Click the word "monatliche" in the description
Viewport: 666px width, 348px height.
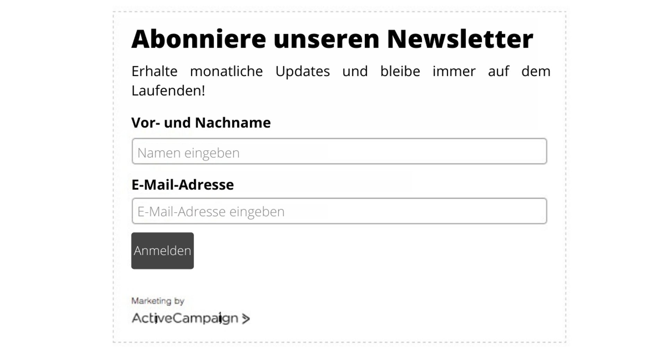pos(227,71)
